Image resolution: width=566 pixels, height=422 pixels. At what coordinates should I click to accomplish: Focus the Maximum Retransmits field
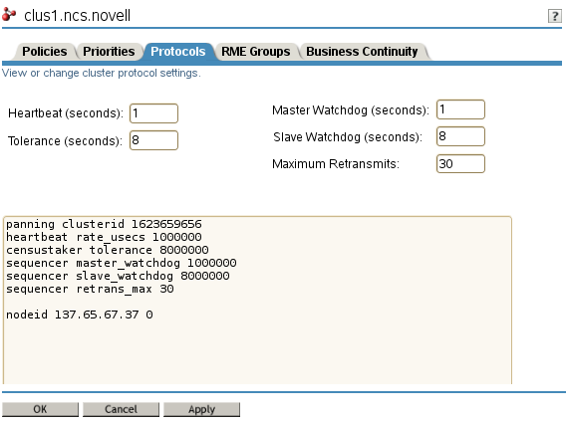460,164
